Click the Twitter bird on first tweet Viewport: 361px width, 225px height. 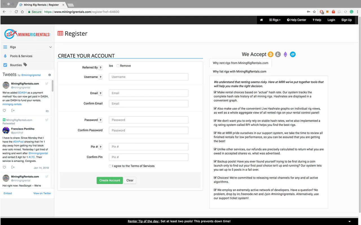(x=47, y=84)
